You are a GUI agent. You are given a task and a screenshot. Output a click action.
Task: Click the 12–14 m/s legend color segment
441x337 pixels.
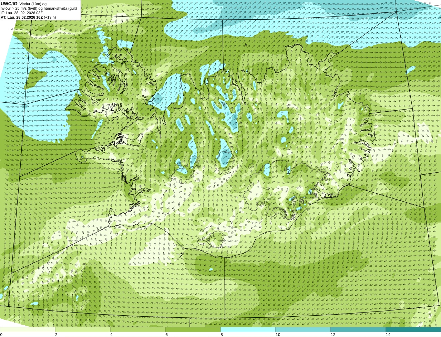click(358, 329)
